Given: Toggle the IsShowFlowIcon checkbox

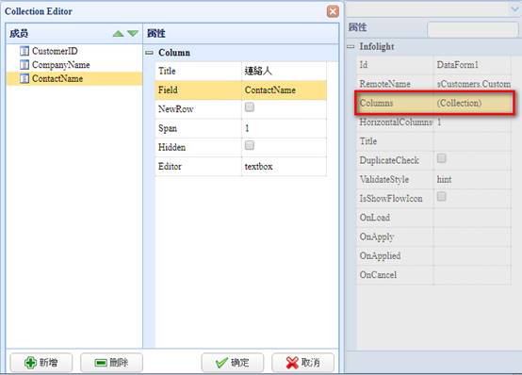Looking at the screenshot, I should 441,197.
